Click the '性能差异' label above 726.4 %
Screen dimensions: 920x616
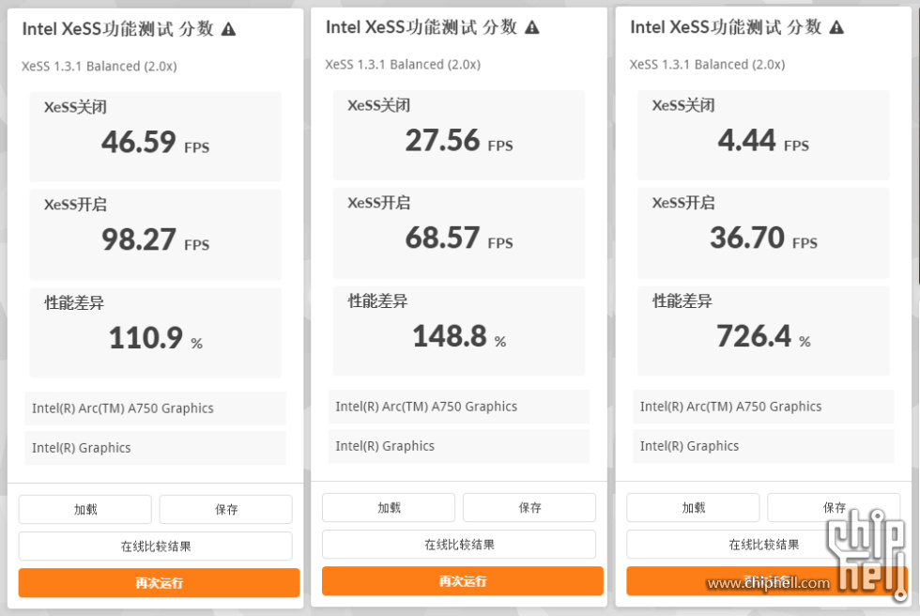[x=682, y=301]
